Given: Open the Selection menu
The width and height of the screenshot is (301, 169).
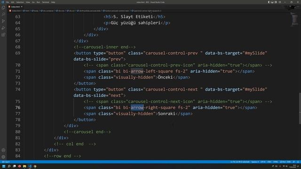Looking at the screenshot, I should pos(20,2).
